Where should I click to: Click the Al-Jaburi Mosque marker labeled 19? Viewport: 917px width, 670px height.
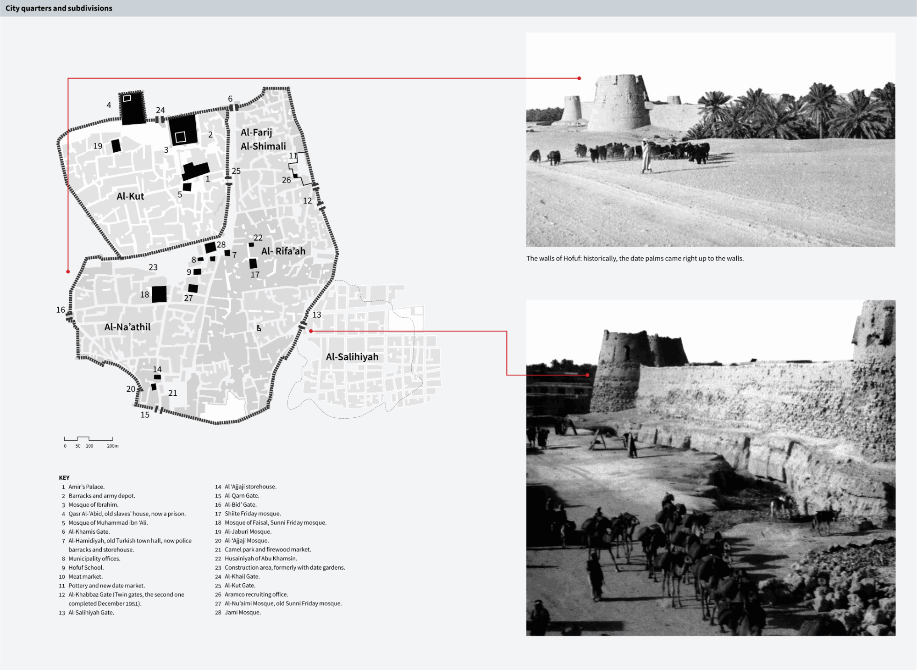coord(116,146)
